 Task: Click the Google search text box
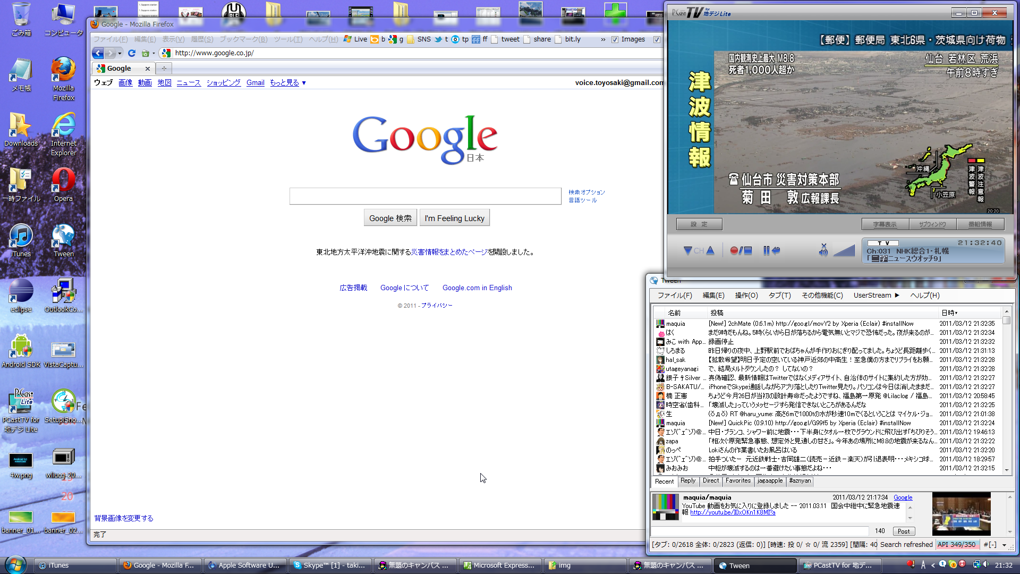coord(425,196)
